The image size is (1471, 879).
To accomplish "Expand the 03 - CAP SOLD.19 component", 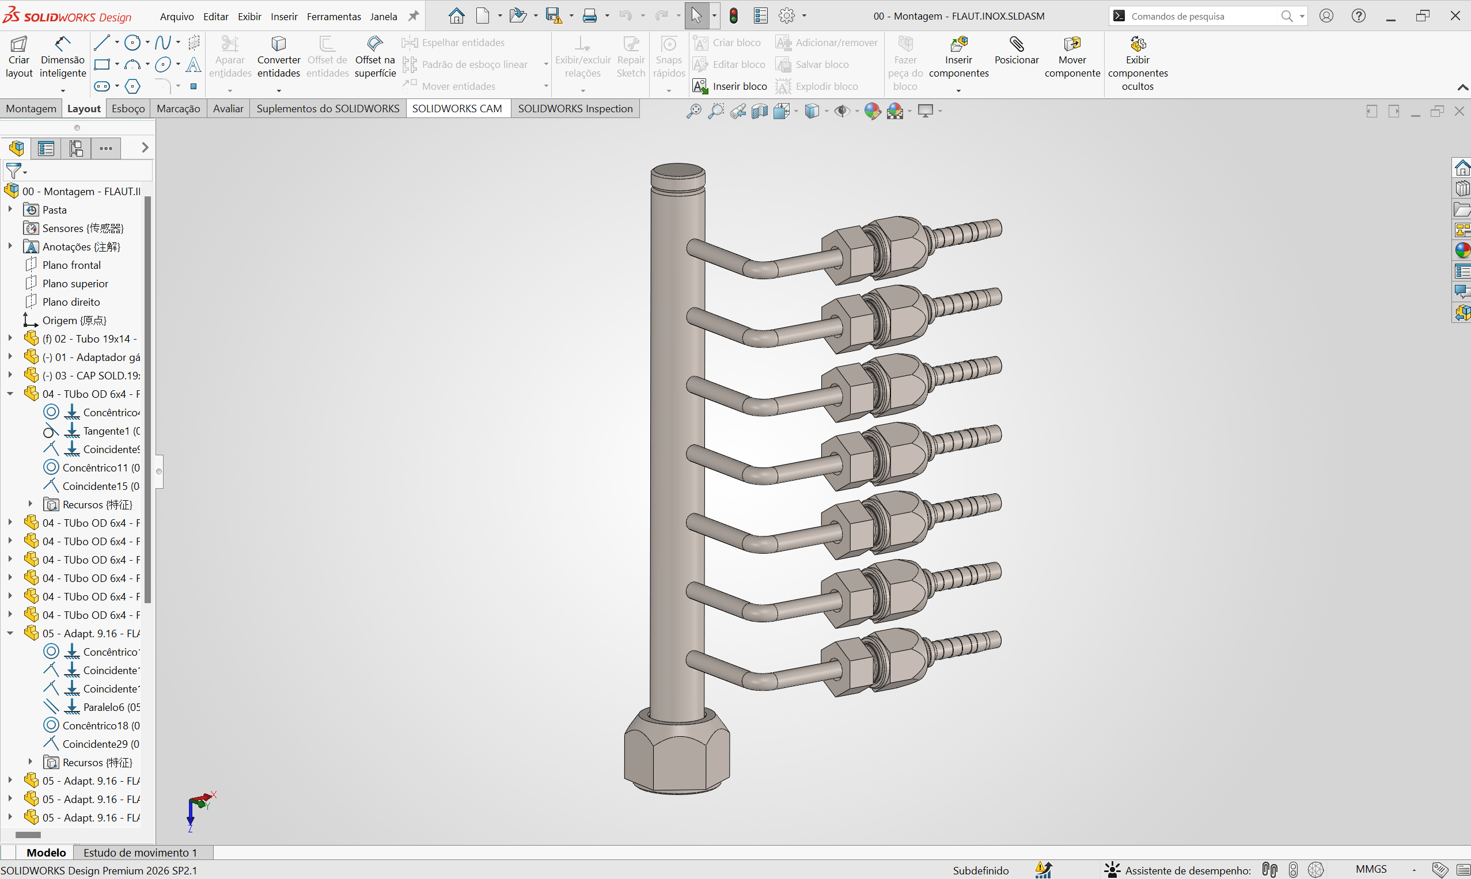I will [x=10, y=375].
